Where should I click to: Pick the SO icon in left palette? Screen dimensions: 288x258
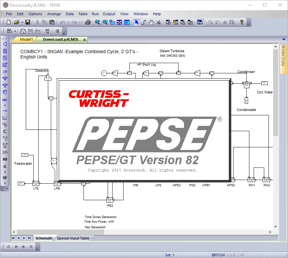[x=5, y=159]
